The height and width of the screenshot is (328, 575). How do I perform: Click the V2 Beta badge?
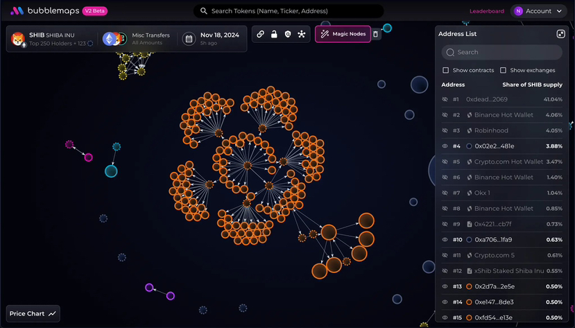tap(95, 11)
